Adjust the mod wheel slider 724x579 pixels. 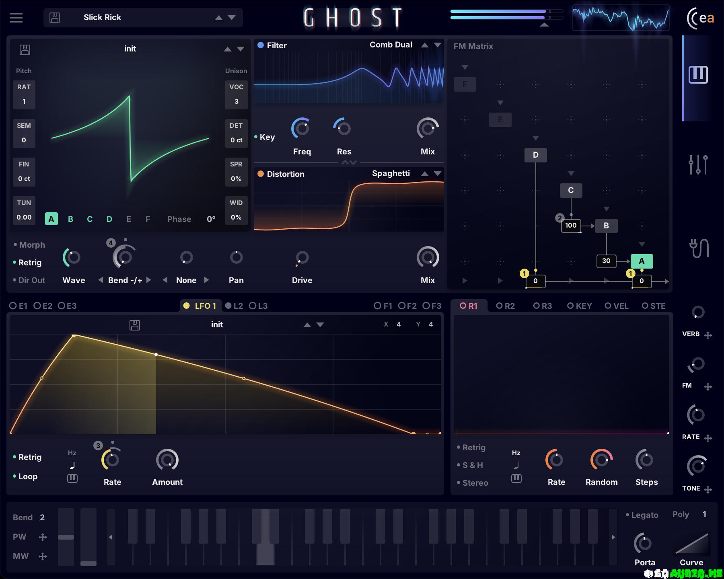tap(88, 537)
